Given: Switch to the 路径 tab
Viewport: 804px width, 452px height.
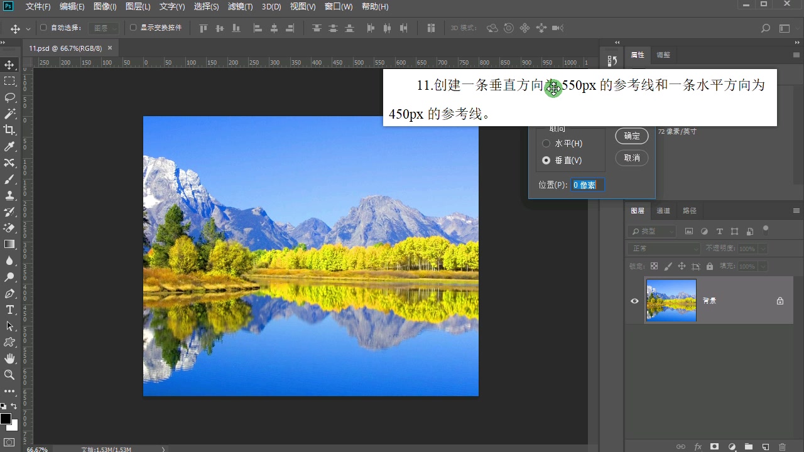Looking at the screenshot, I should pos(690,211).
